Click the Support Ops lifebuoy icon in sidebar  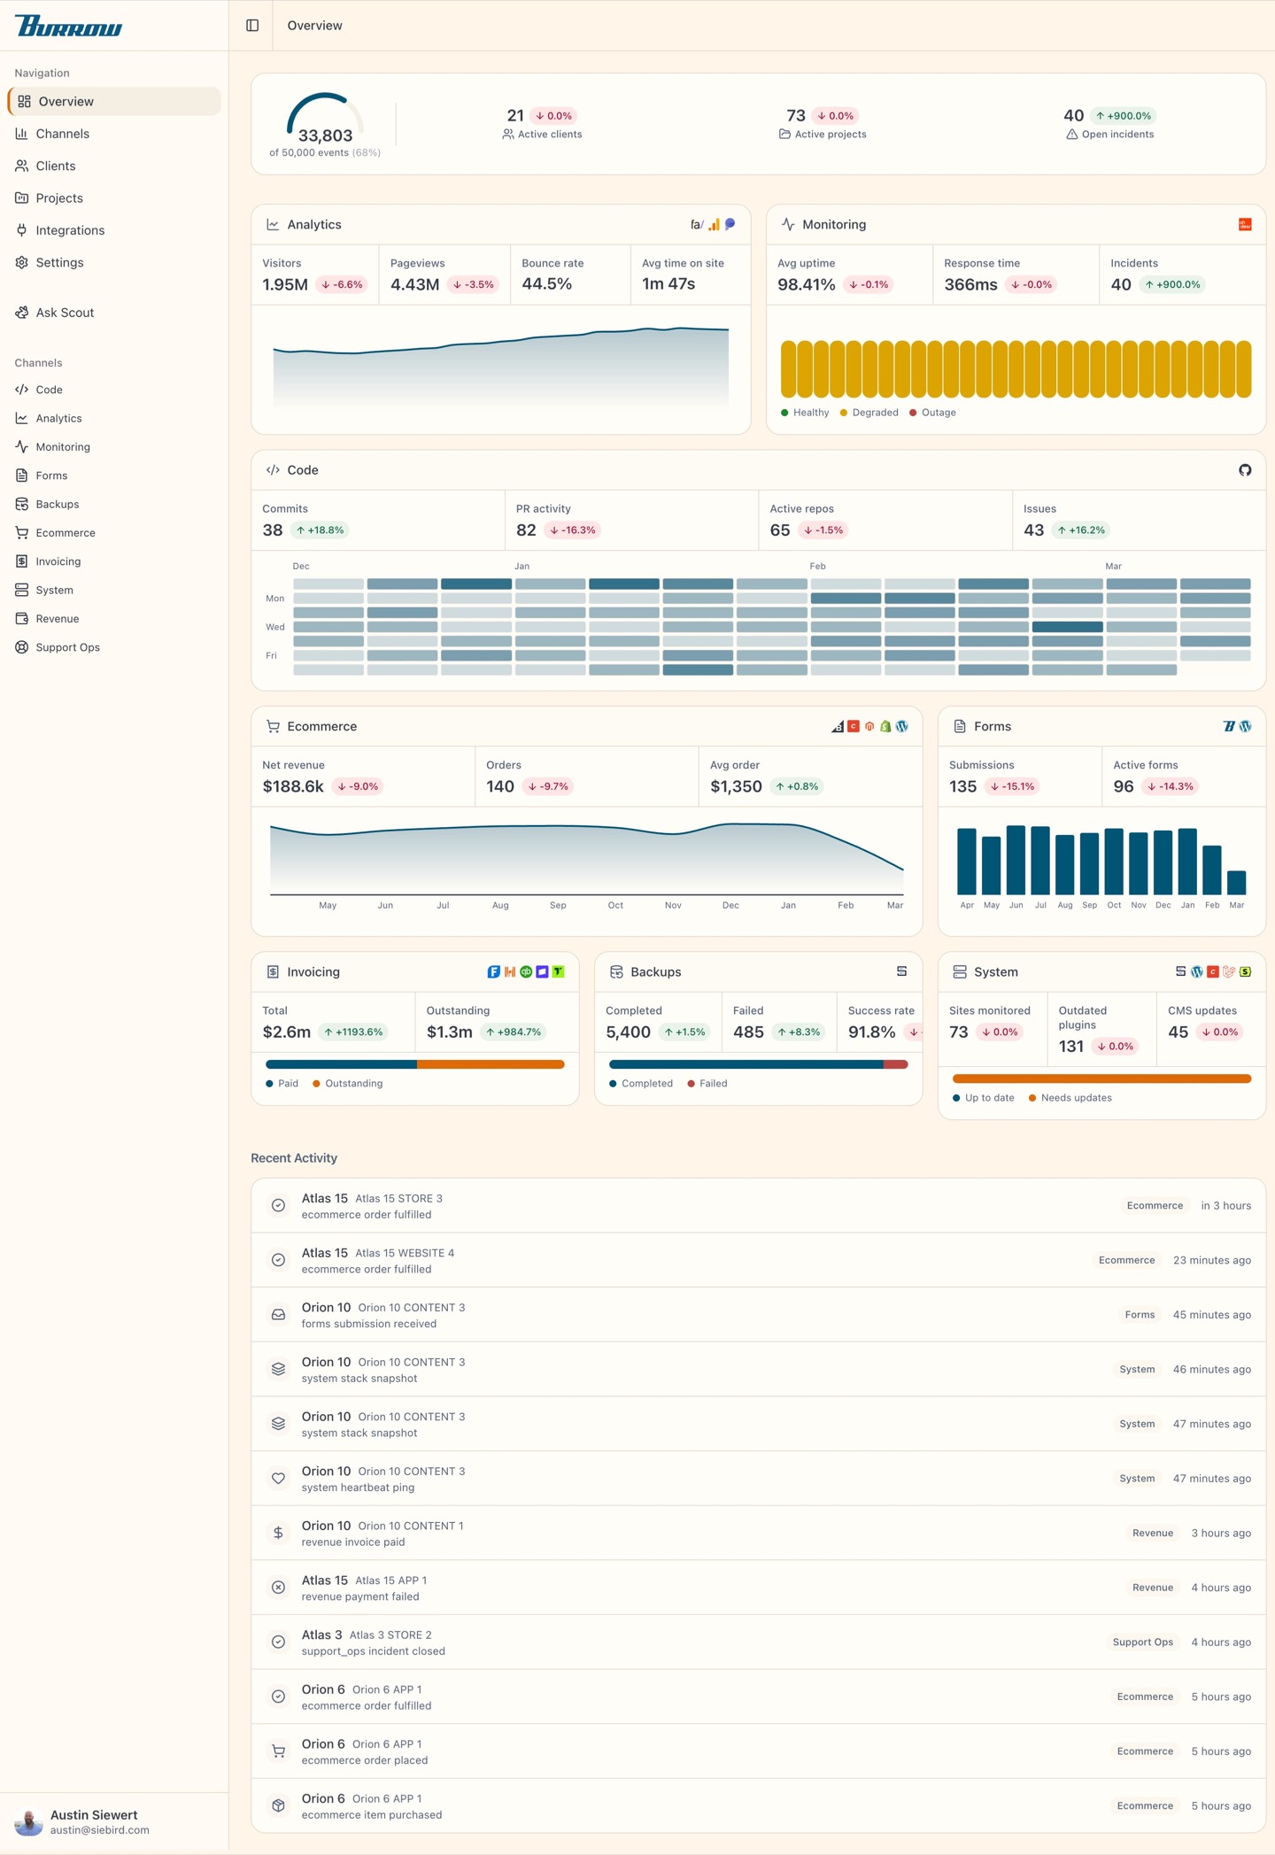(x=22, y=647)
